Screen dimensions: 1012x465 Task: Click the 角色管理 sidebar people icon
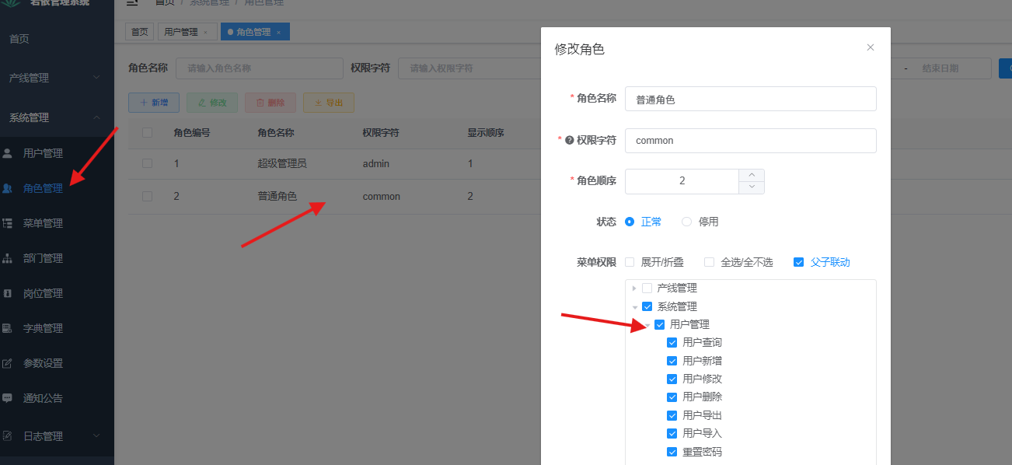click(x=8, y=188)
